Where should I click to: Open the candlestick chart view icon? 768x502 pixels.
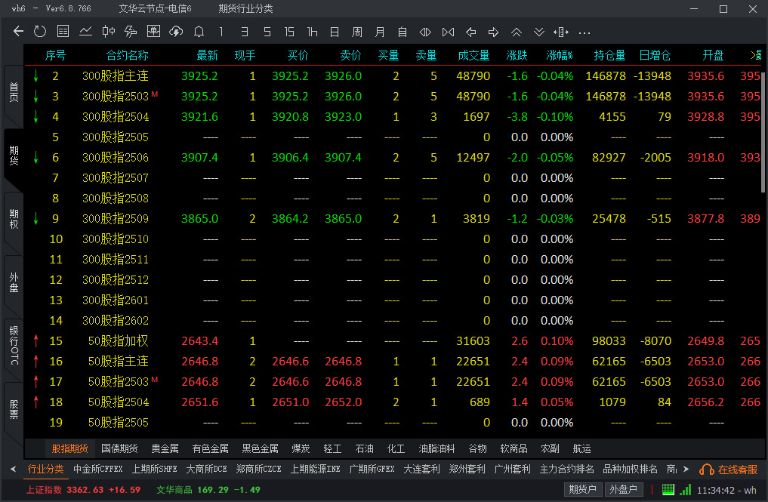tap(109, 32)
